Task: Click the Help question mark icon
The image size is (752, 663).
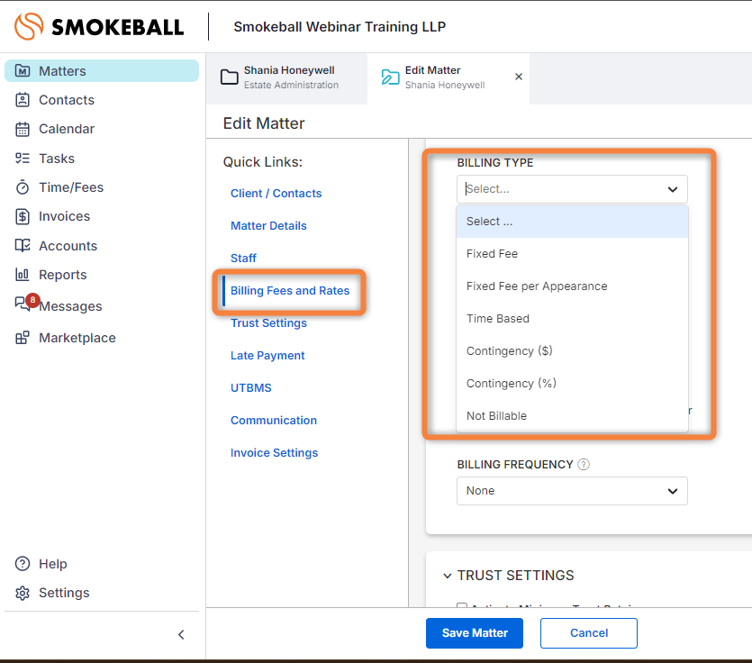Action: tap(23, 564)
